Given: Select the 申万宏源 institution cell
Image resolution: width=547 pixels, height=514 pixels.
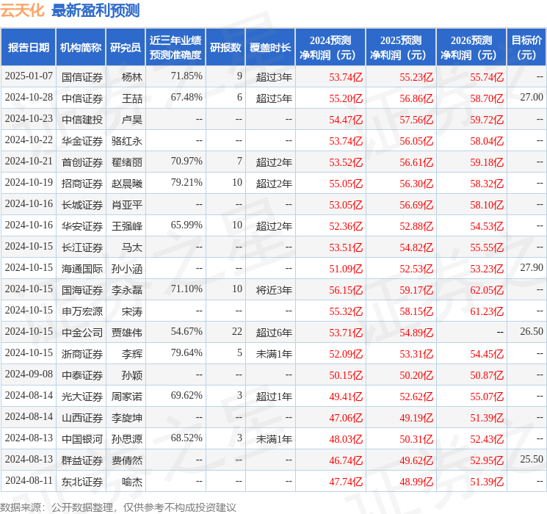Looking at the screenshot, I should [82, 311].
